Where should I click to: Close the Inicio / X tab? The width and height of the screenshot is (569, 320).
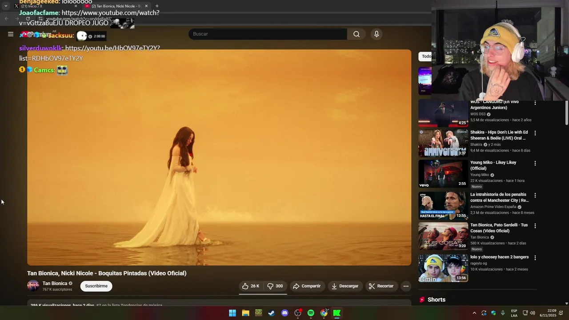76,6
